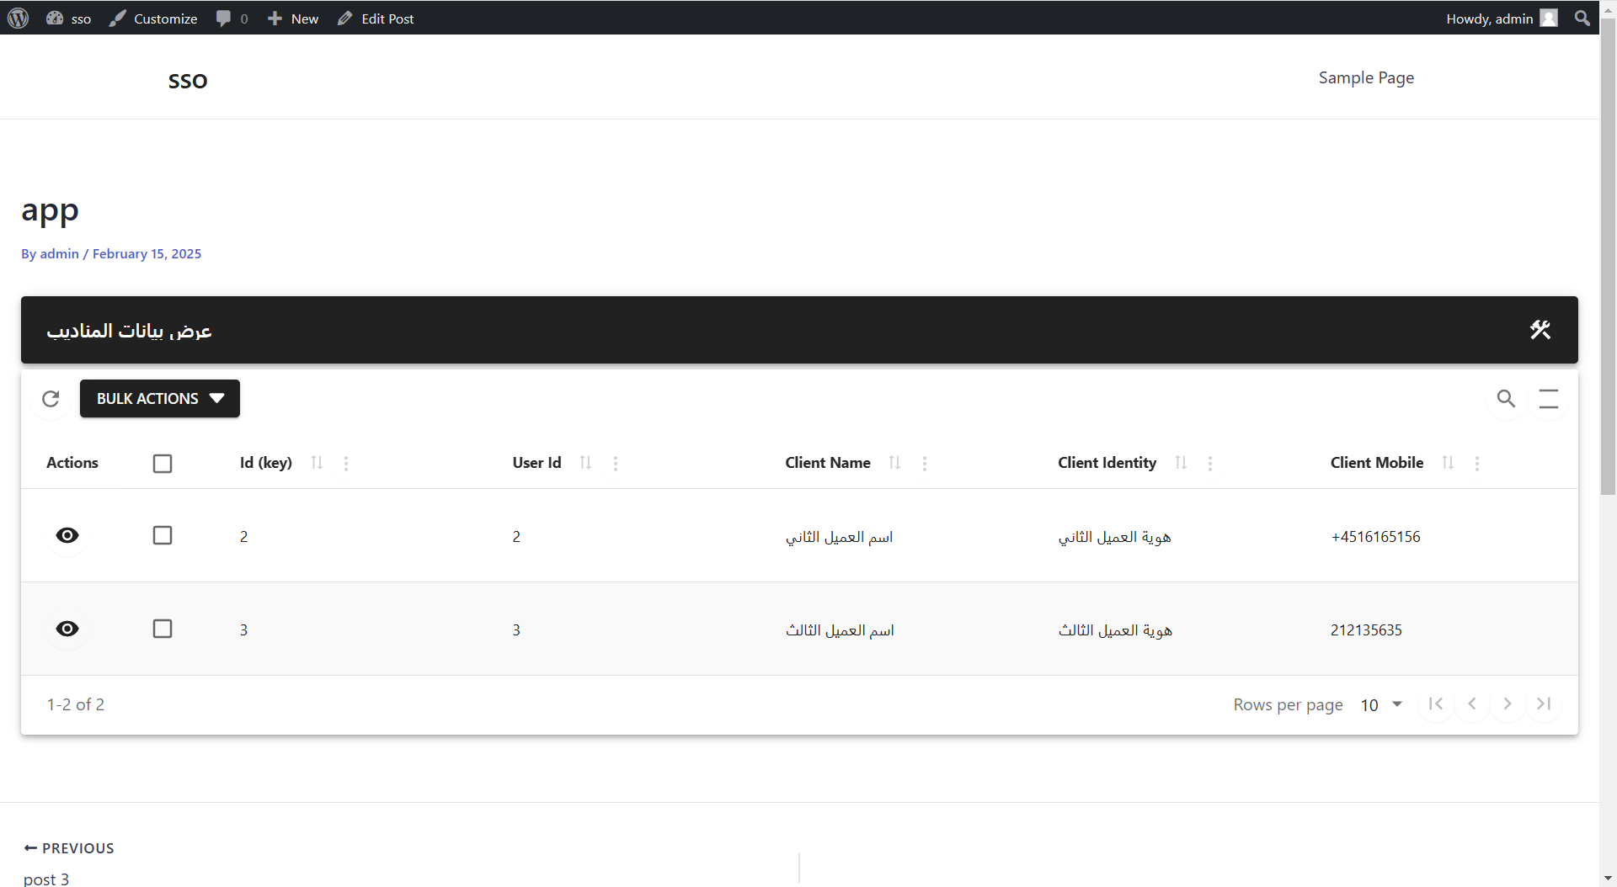Open the table menu lines icon
Viewport: 1617px width, 887px height.
tap(1548, 399)
